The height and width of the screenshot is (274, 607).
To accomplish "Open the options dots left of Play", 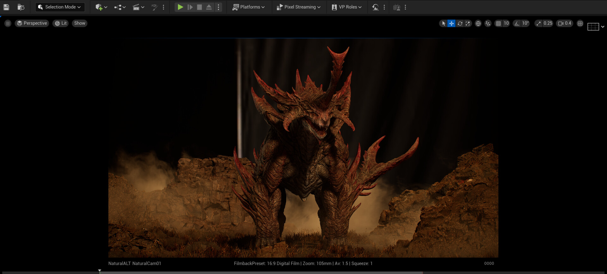I will click(163, 7).
